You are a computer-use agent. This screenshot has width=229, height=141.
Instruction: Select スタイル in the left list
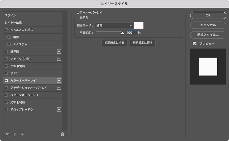[x=11, y=15]
